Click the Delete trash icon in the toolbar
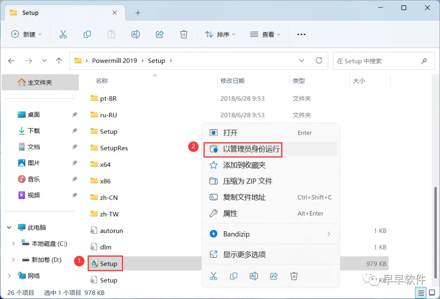Image resolution: width=440 pixels, height=299 pixels. tap(183, 34)
